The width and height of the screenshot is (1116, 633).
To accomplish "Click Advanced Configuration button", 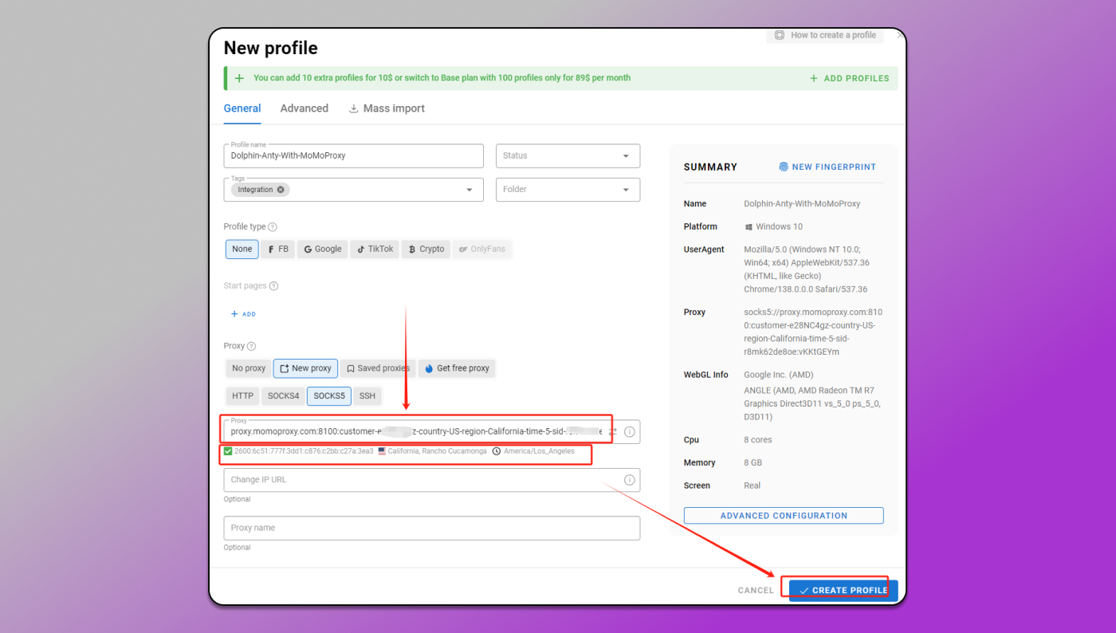I will tap(784, 516).
